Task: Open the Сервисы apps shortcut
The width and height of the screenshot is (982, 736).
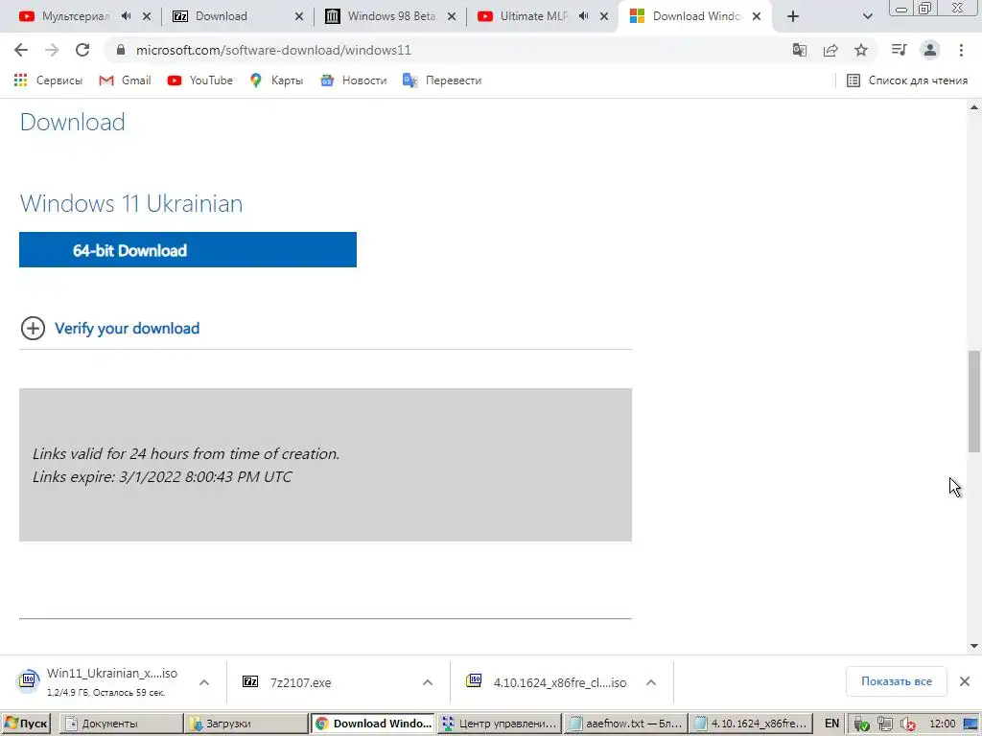Action: click(x=48, y=80)
